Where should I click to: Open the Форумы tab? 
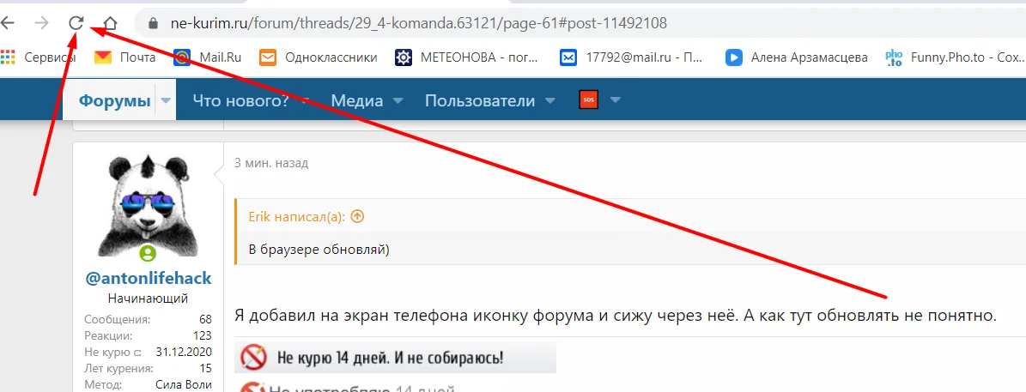(x=114, y=101)
